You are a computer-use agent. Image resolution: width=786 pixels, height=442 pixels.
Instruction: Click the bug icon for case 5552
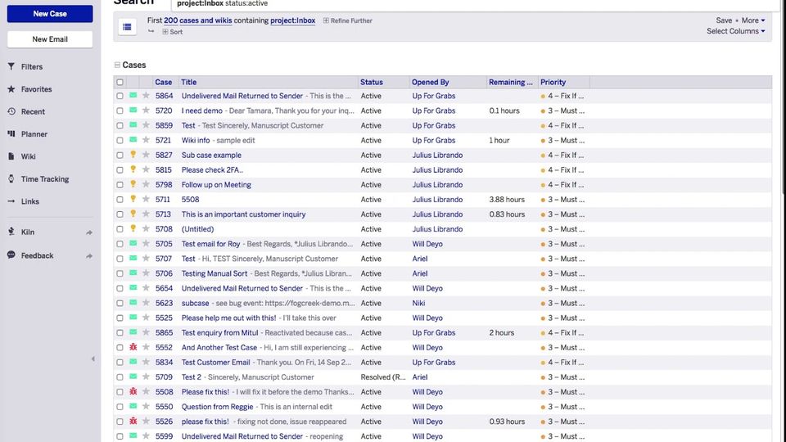[x=133, y=347]
